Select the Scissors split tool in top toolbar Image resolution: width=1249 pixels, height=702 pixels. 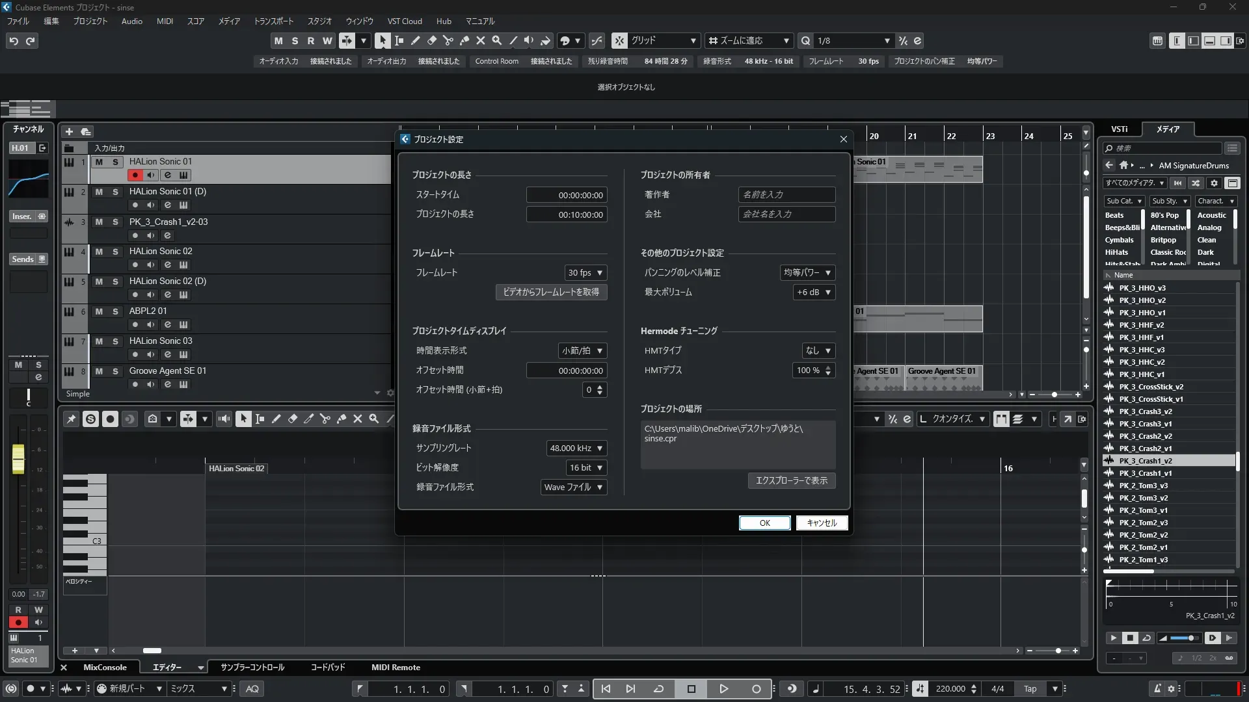click(448, 40)
